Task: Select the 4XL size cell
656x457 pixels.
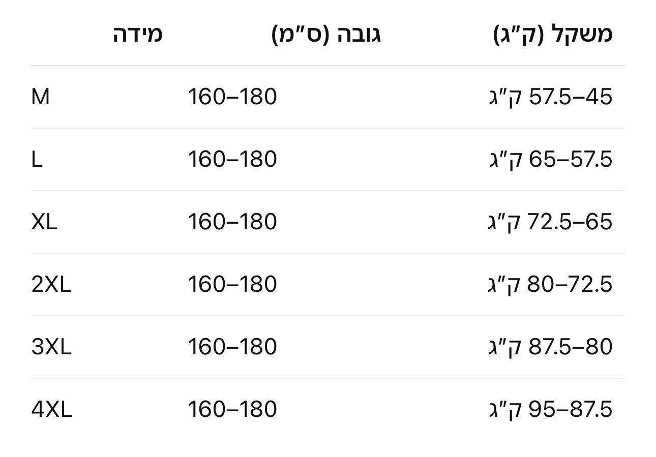Action: click(52, 410)
